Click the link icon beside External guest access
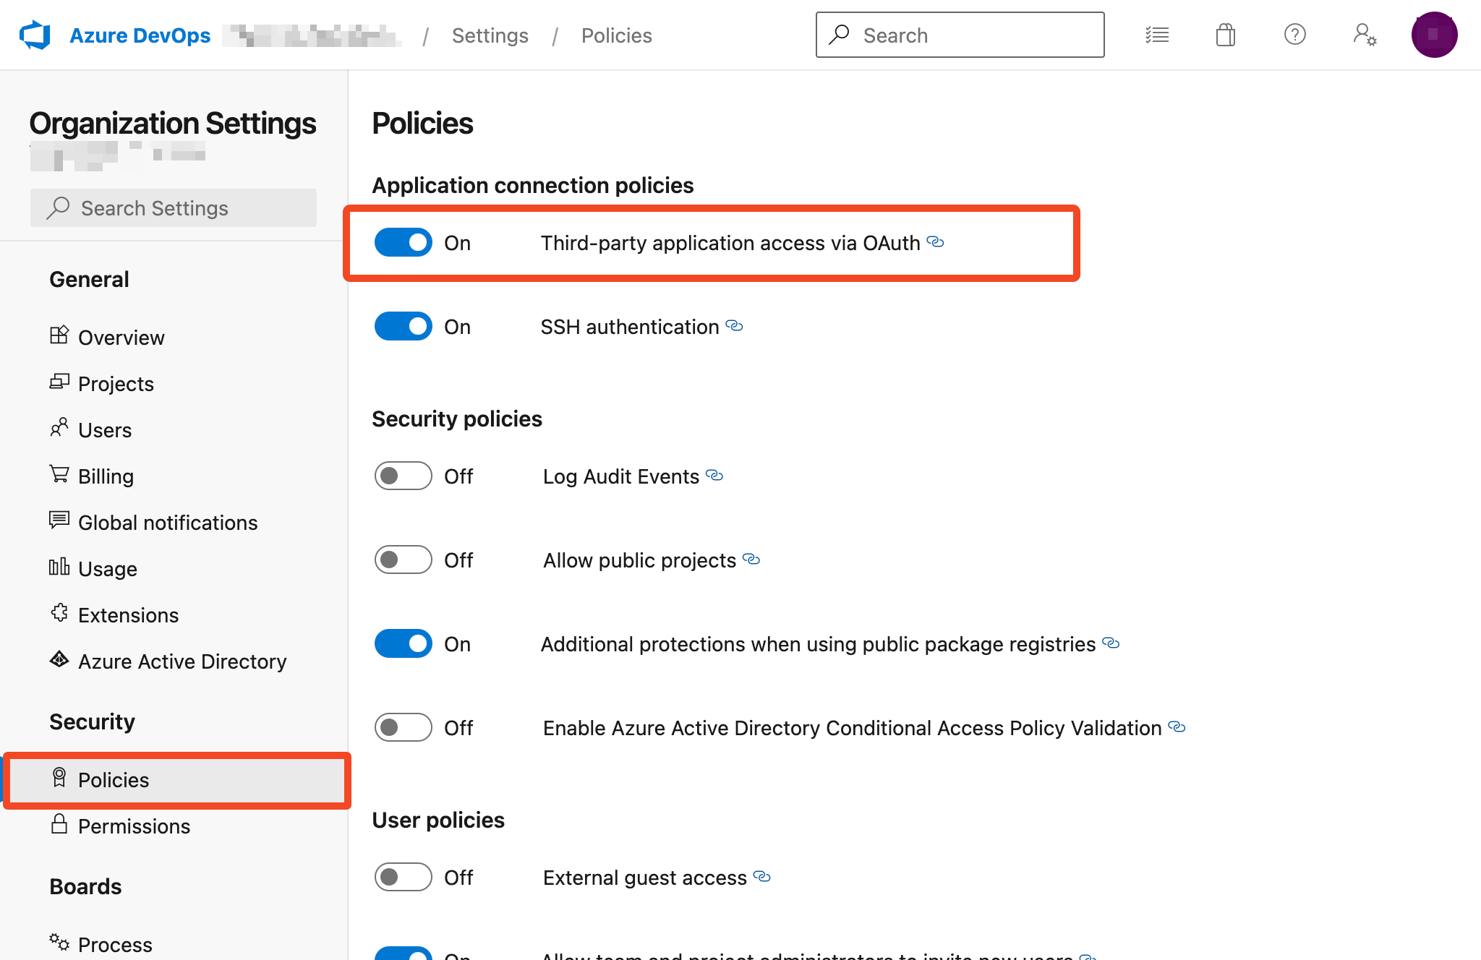 coord(761,876)
